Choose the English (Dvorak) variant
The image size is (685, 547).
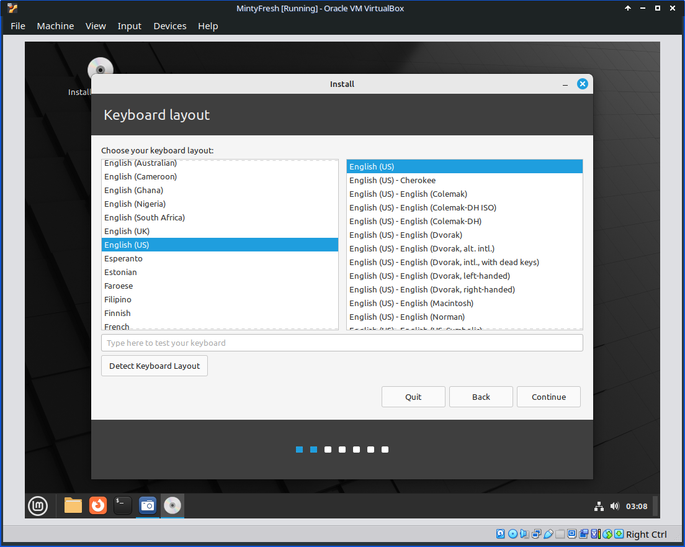pyautogui.click(x=464, y=235)
